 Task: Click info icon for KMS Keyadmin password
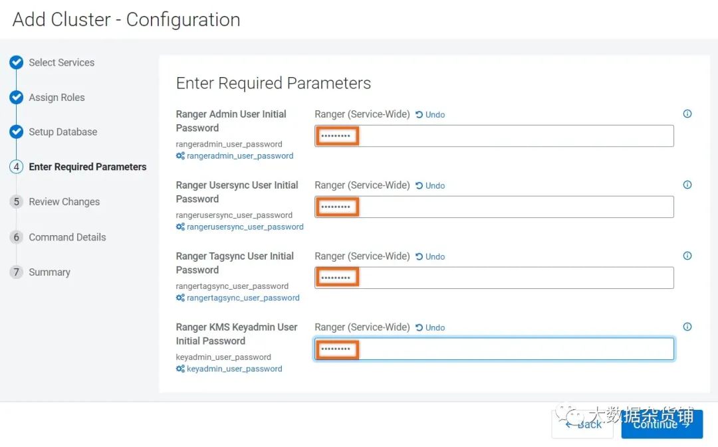pyautogui.click(x=687, y=327)
